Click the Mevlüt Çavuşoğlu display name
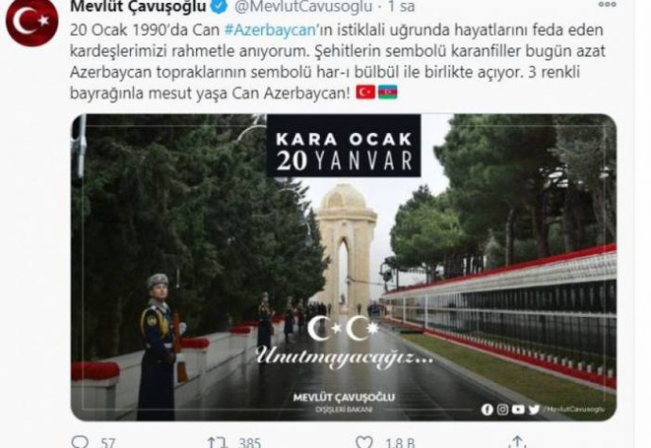 pyautogui.click(x=139, y=7)
